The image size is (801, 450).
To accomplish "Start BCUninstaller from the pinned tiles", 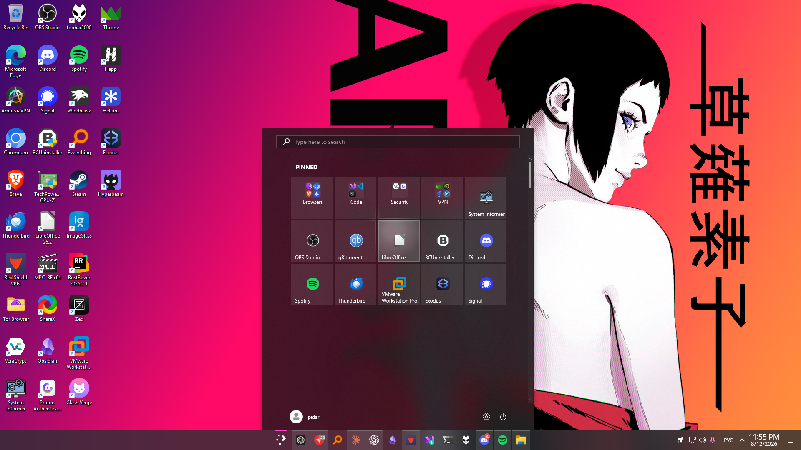I will click(442, 241).
